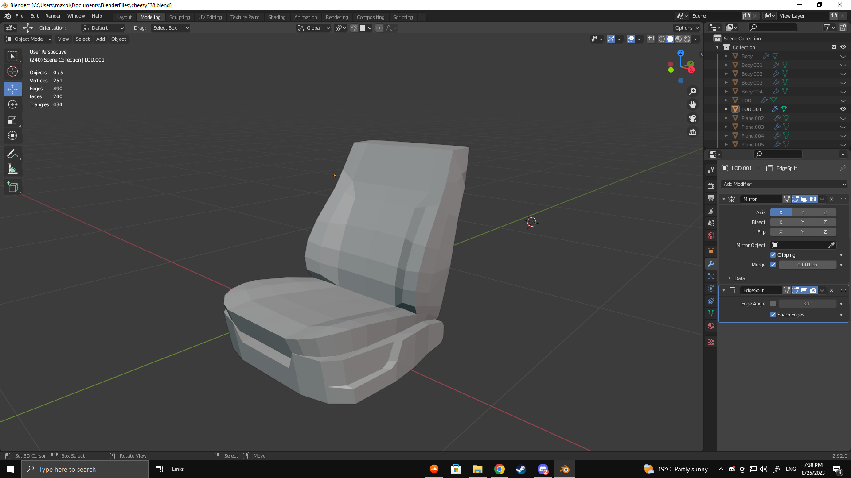
Task: Open the Material properties tab icon
Action: (x=711, y=326)
